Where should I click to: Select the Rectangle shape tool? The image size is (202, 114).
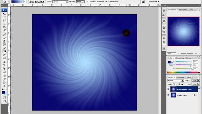[x=4, y=72]
